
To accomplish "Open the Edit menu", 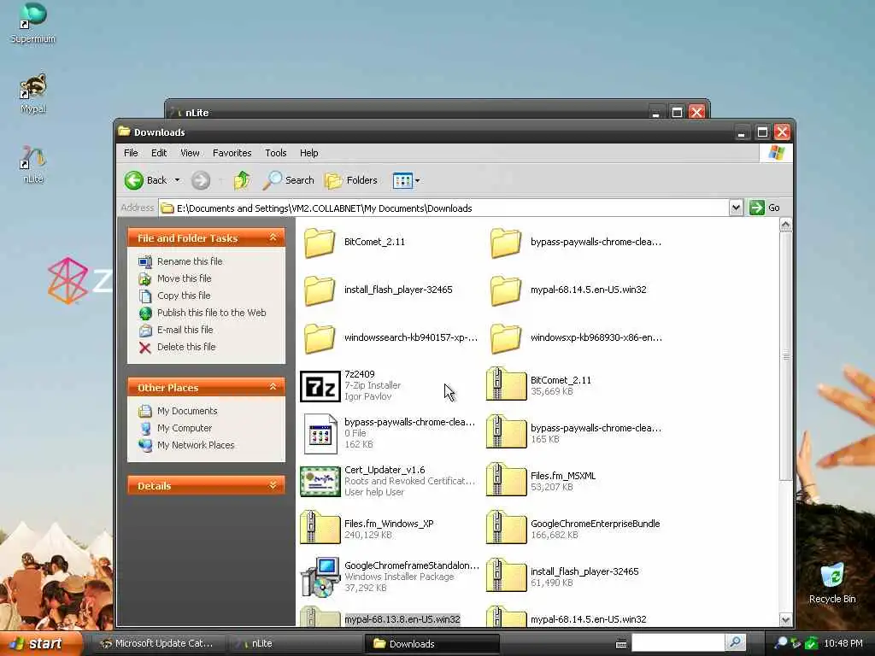I will click(159, 153).
